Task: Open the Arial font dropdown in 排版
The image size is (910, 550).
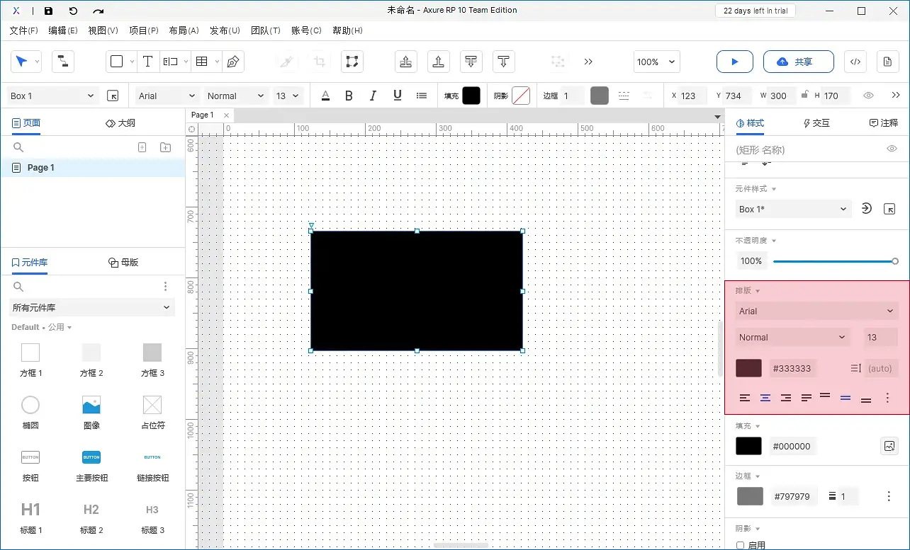Action: (816, 311)
